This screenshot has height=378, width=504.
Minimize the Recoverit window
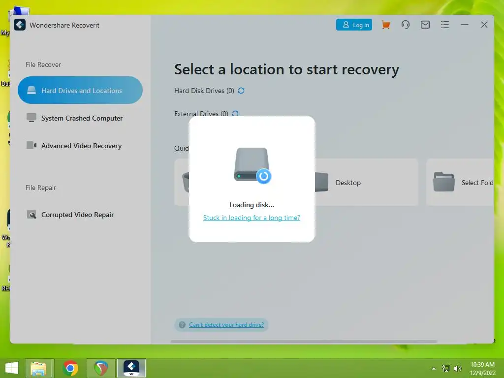click(x=465, y=25)
